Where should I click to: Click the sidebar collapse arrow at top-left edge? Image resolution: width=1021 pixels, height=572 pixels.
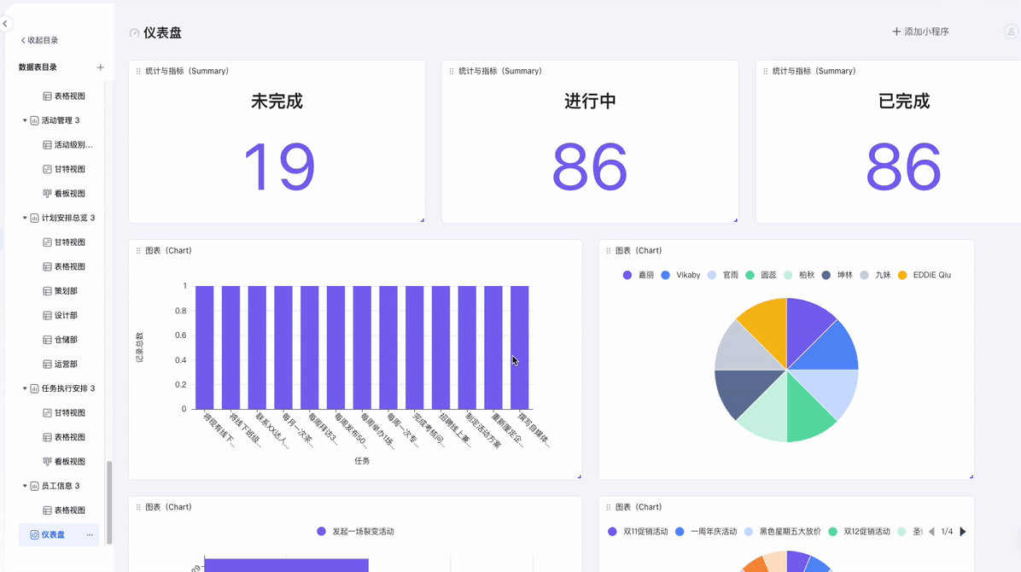5,24
